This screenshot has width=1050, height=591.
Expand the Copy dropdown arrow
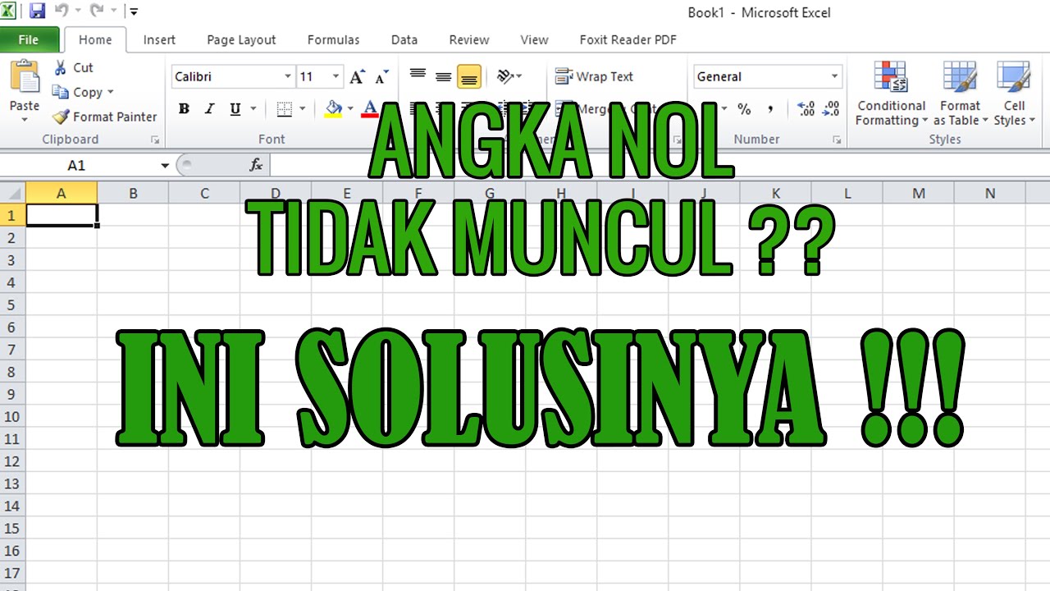[111, 92]
